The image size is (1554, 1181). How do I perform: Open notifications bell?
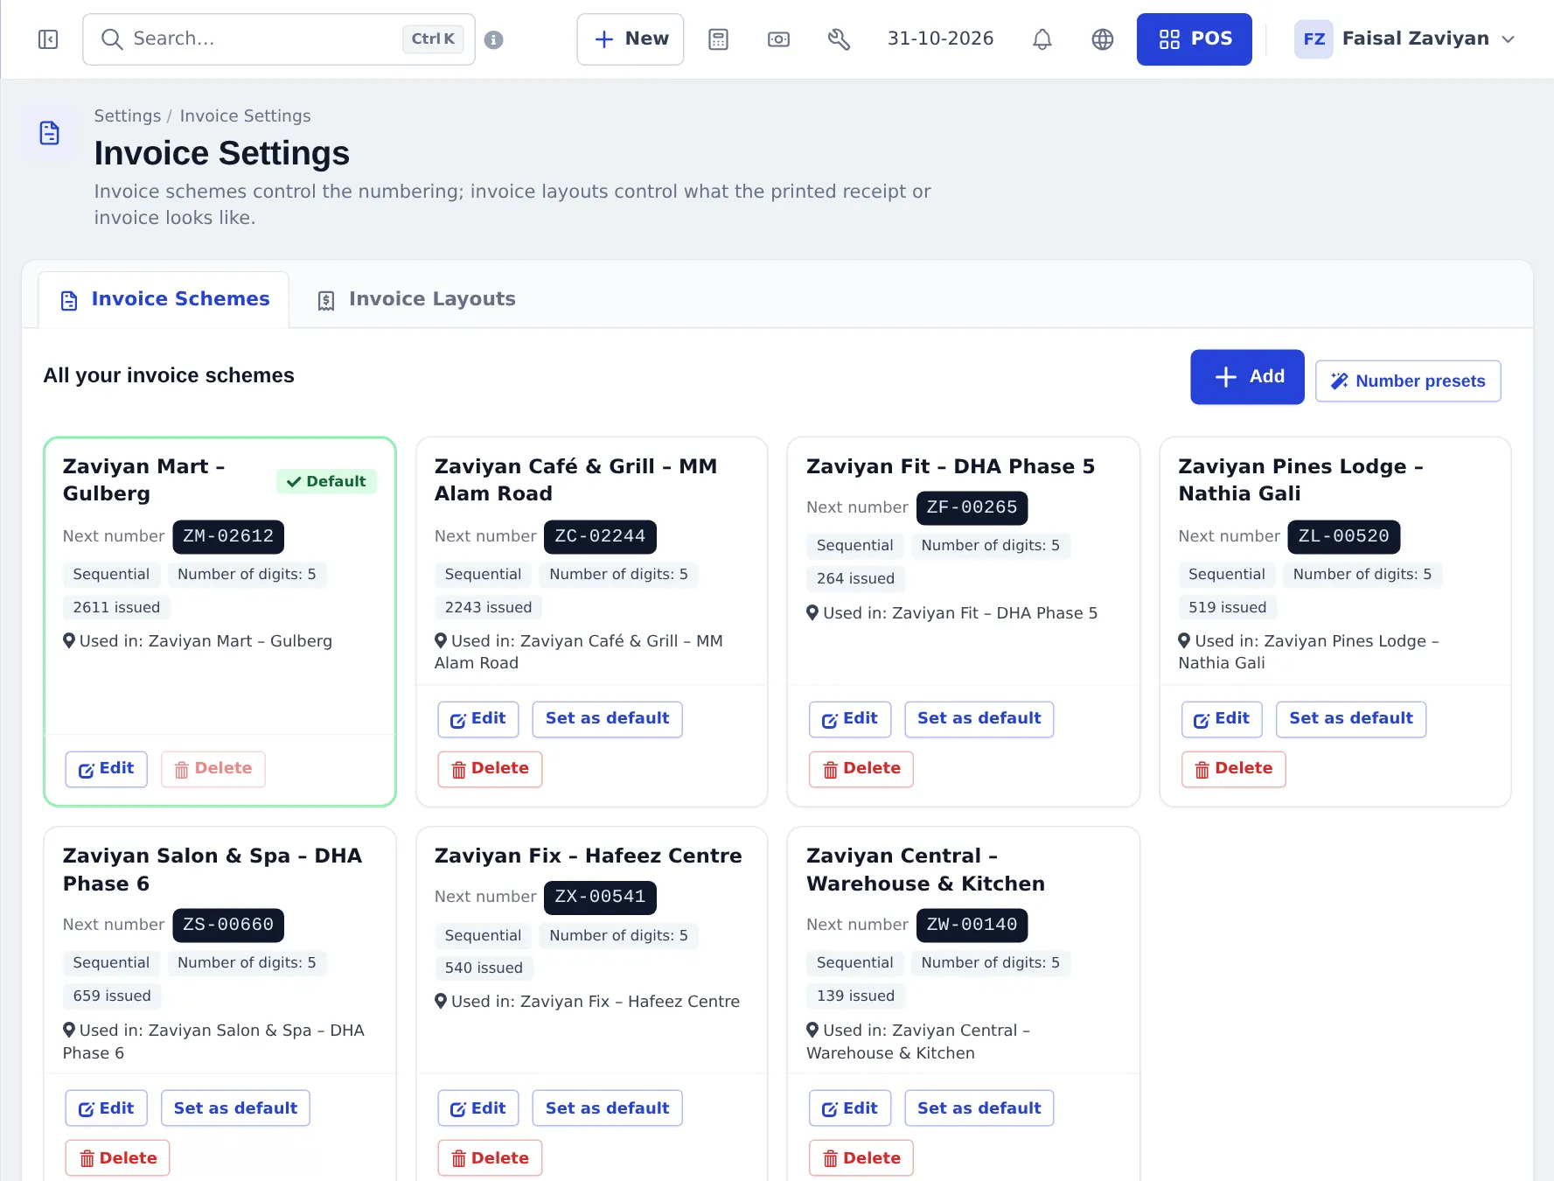(1042, 39)
